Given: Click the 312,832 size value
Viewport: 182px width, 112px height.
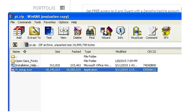Looking at the screenshot, I should pos(55,65).
